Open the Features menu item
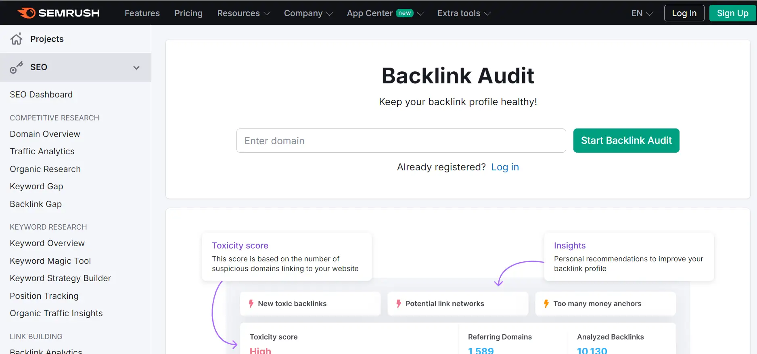This screenshot has width=757, height=354. [x=142, y=13]
